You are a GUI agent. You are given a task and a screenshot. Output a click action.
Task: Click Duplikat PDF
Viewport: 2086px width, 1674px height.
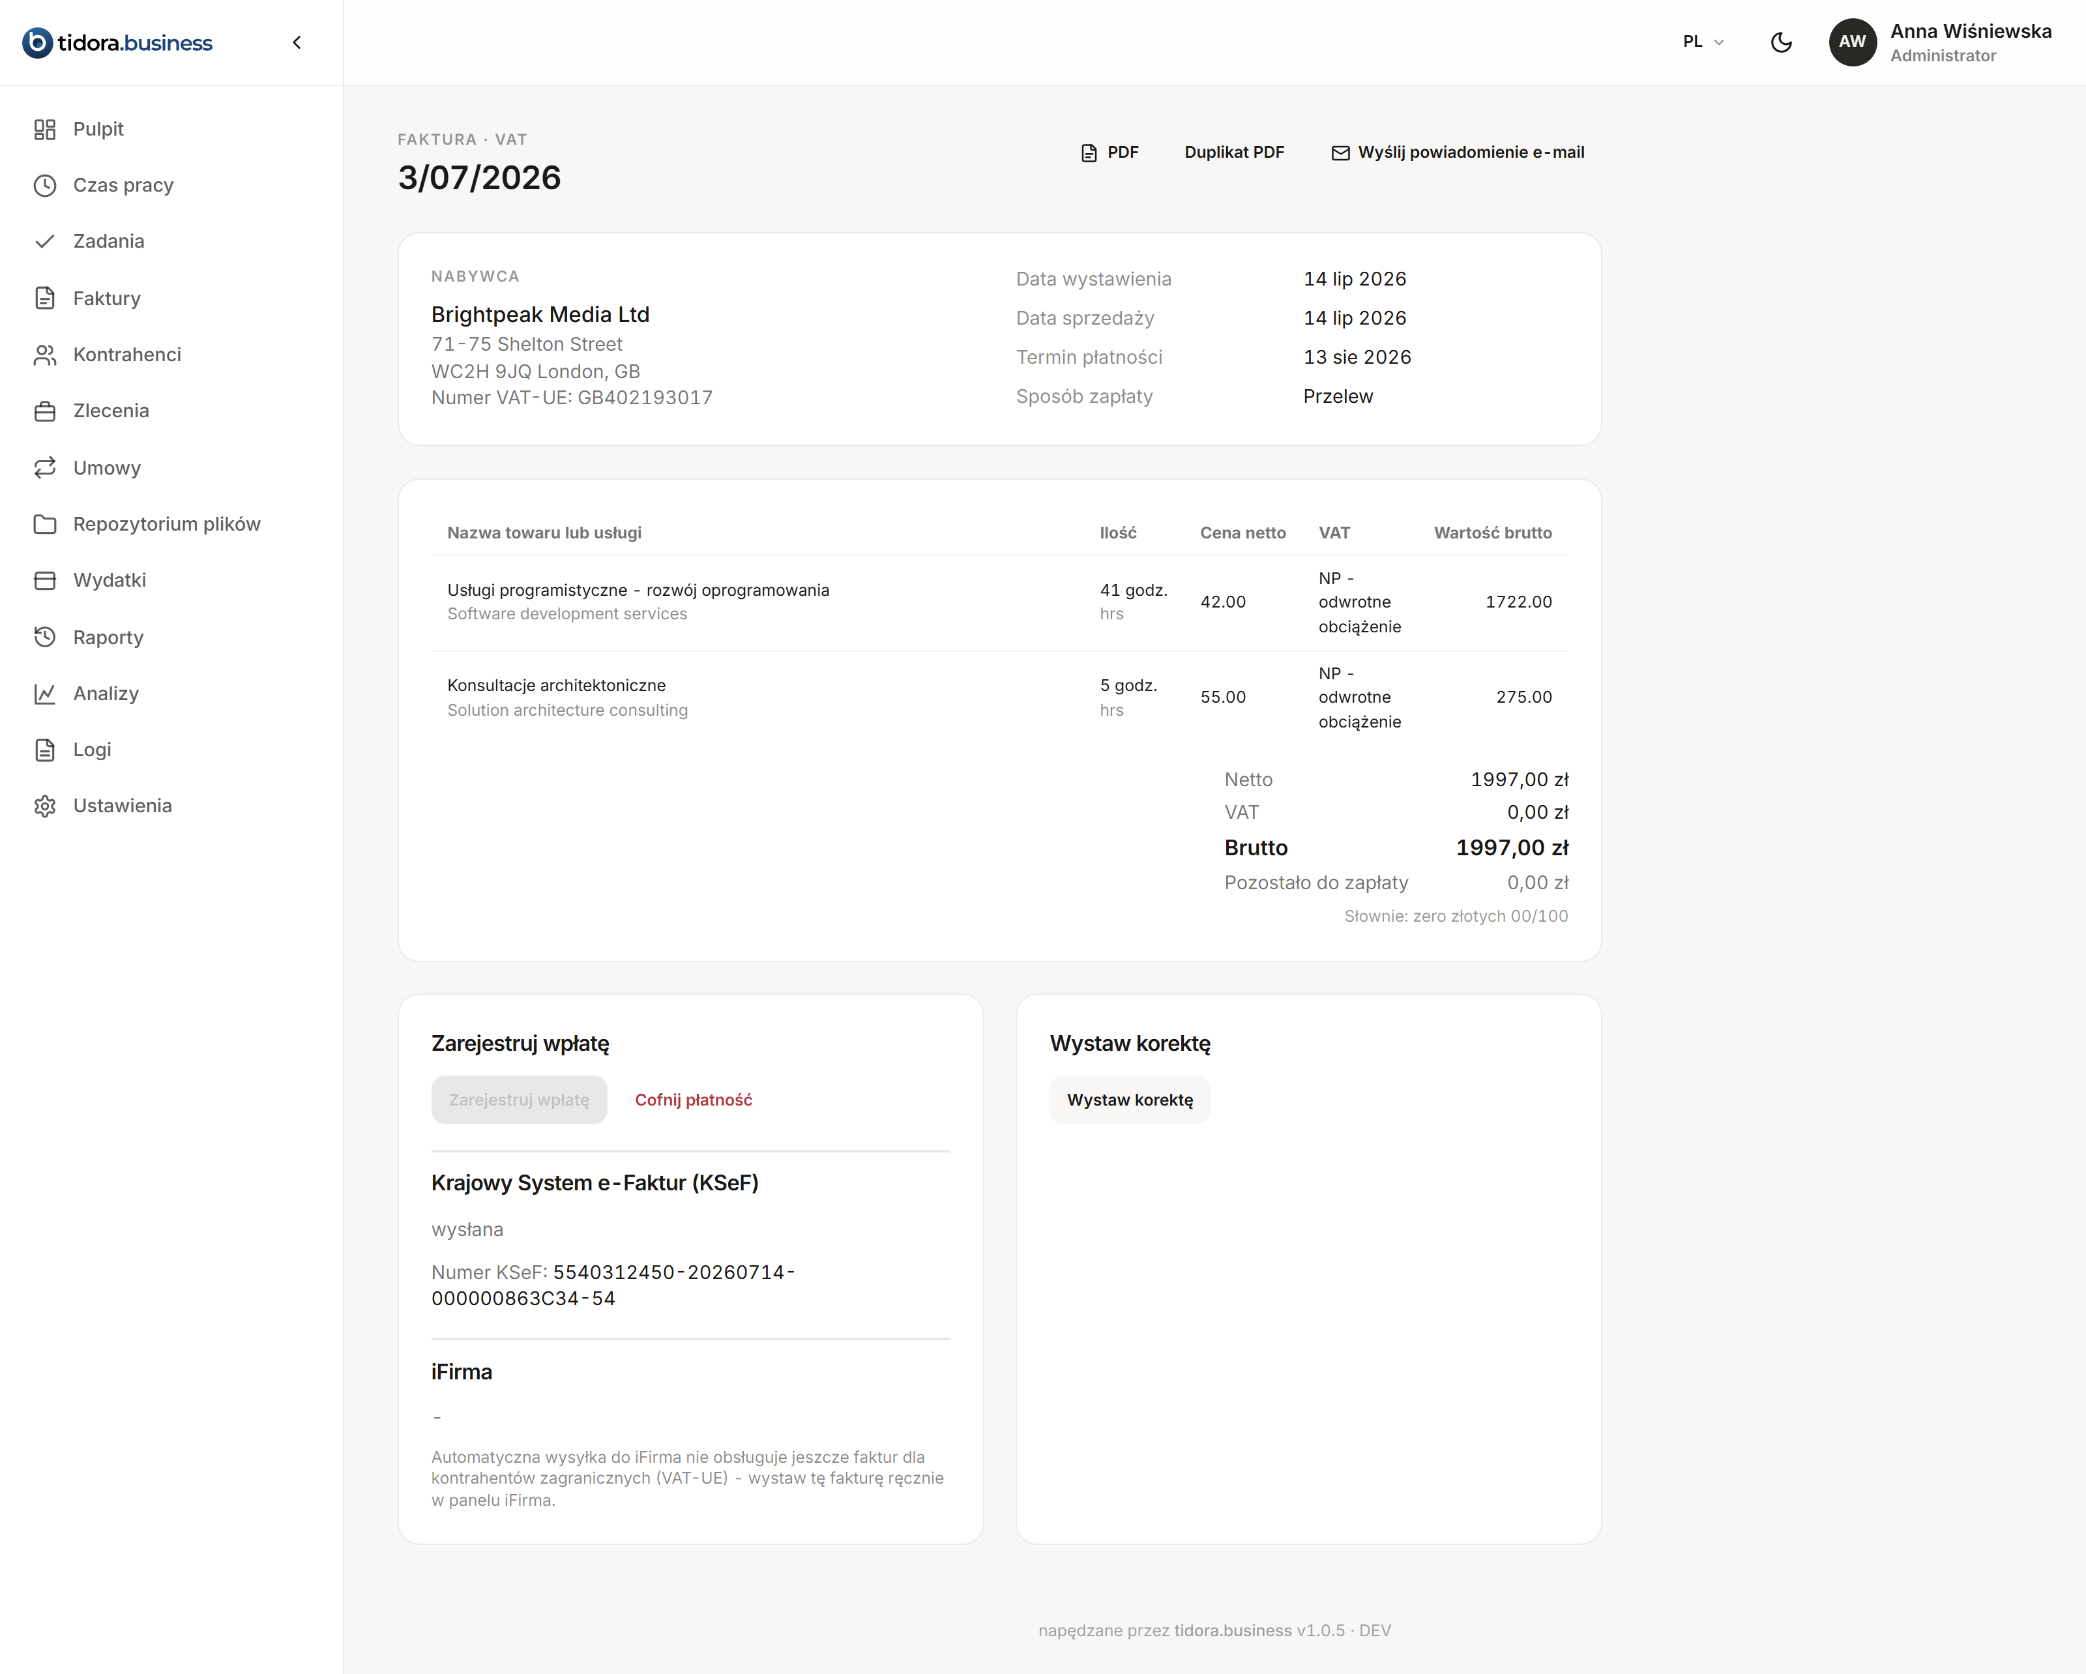(1233, 152)
